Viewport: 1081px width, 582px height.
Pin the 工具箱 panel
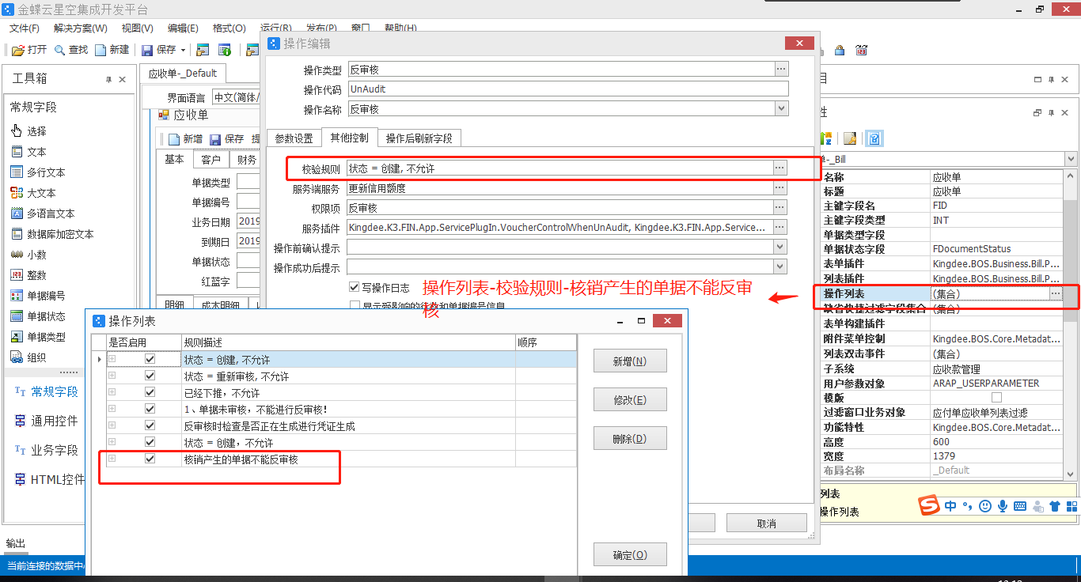[x=109, y=80]
